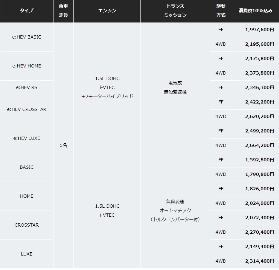
Task: Click the 2,072,400円 price
Action: click(260, 218)
